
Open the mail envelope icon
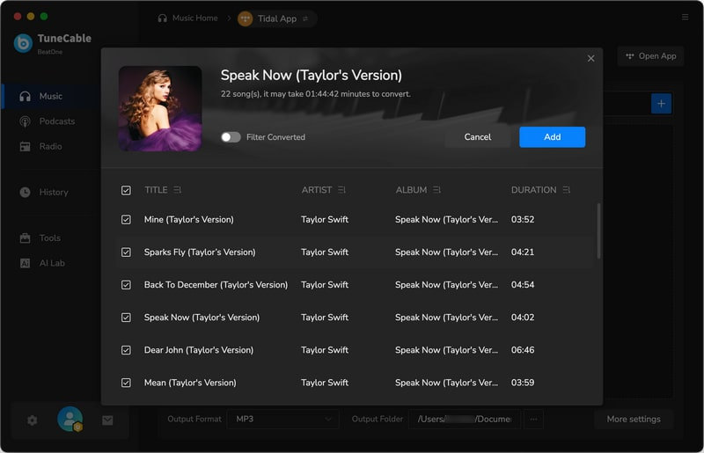coord(107,420)
